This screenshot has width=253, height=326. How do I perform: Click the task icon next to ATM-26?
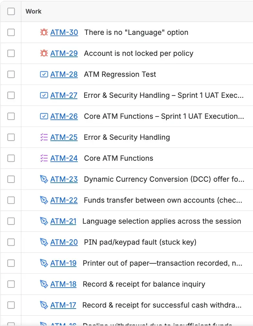pos(44,116)
